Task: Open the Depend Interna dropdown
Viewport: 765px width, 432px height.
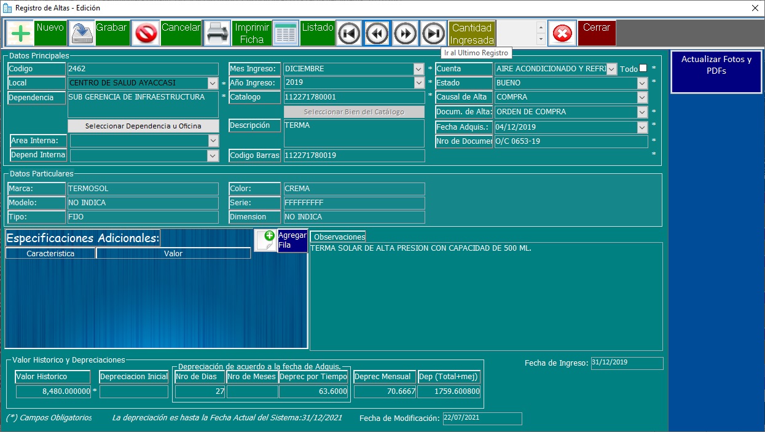Action: 213,155
